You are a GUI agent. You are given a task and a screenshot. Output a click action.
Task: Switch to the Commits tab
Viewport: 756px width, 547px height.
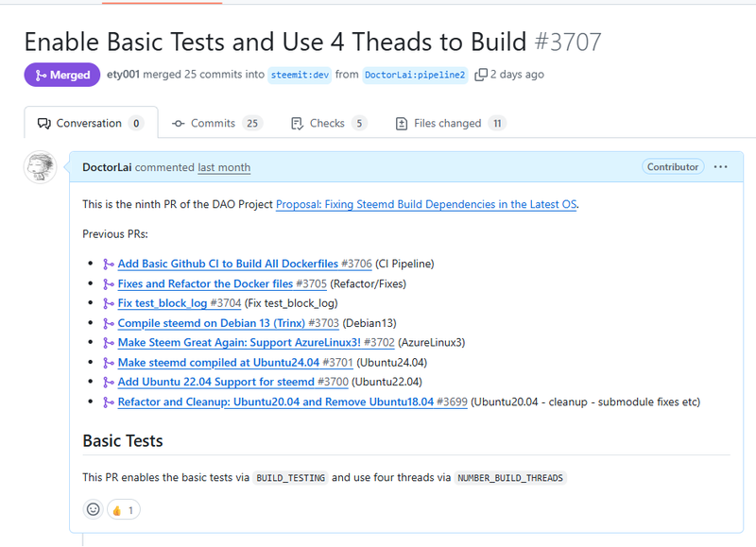(216, 124)
